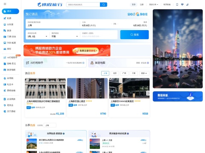
Task: Click the 上海静安逸心酒店 hotel photo
Action: (x=87, y=88)
